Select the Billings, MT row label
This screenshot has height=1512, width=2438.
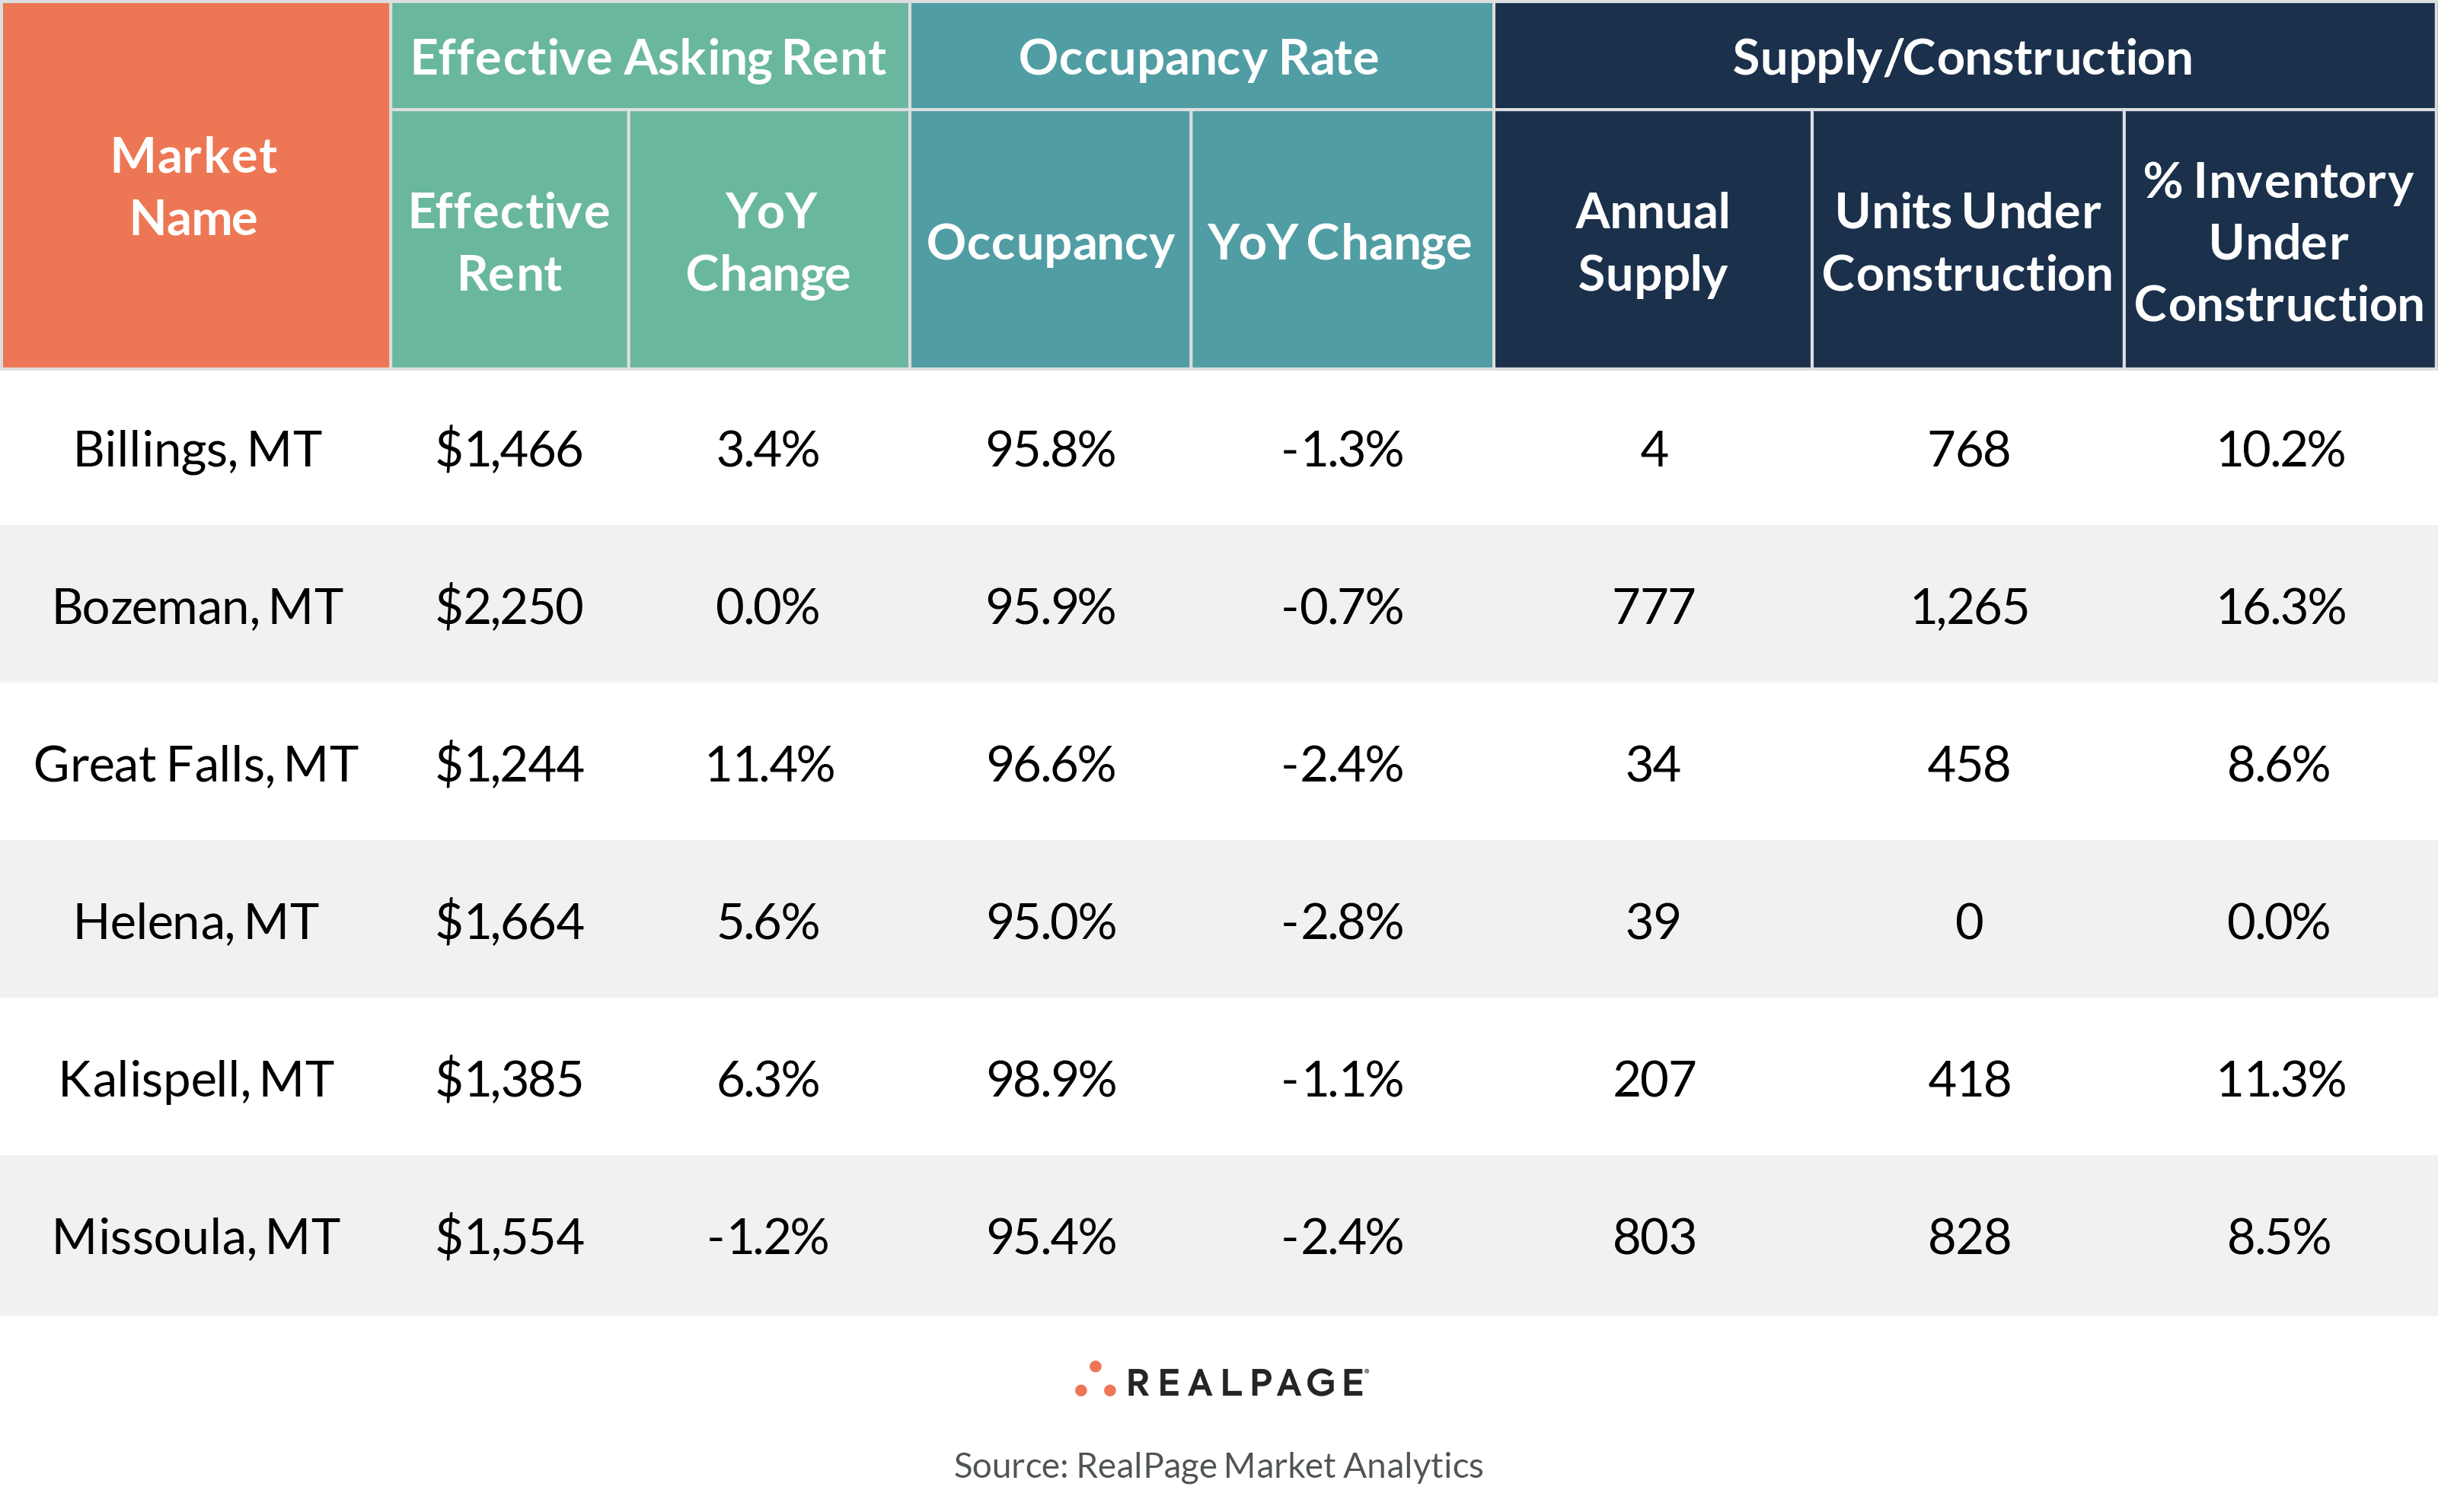[197, 449]
